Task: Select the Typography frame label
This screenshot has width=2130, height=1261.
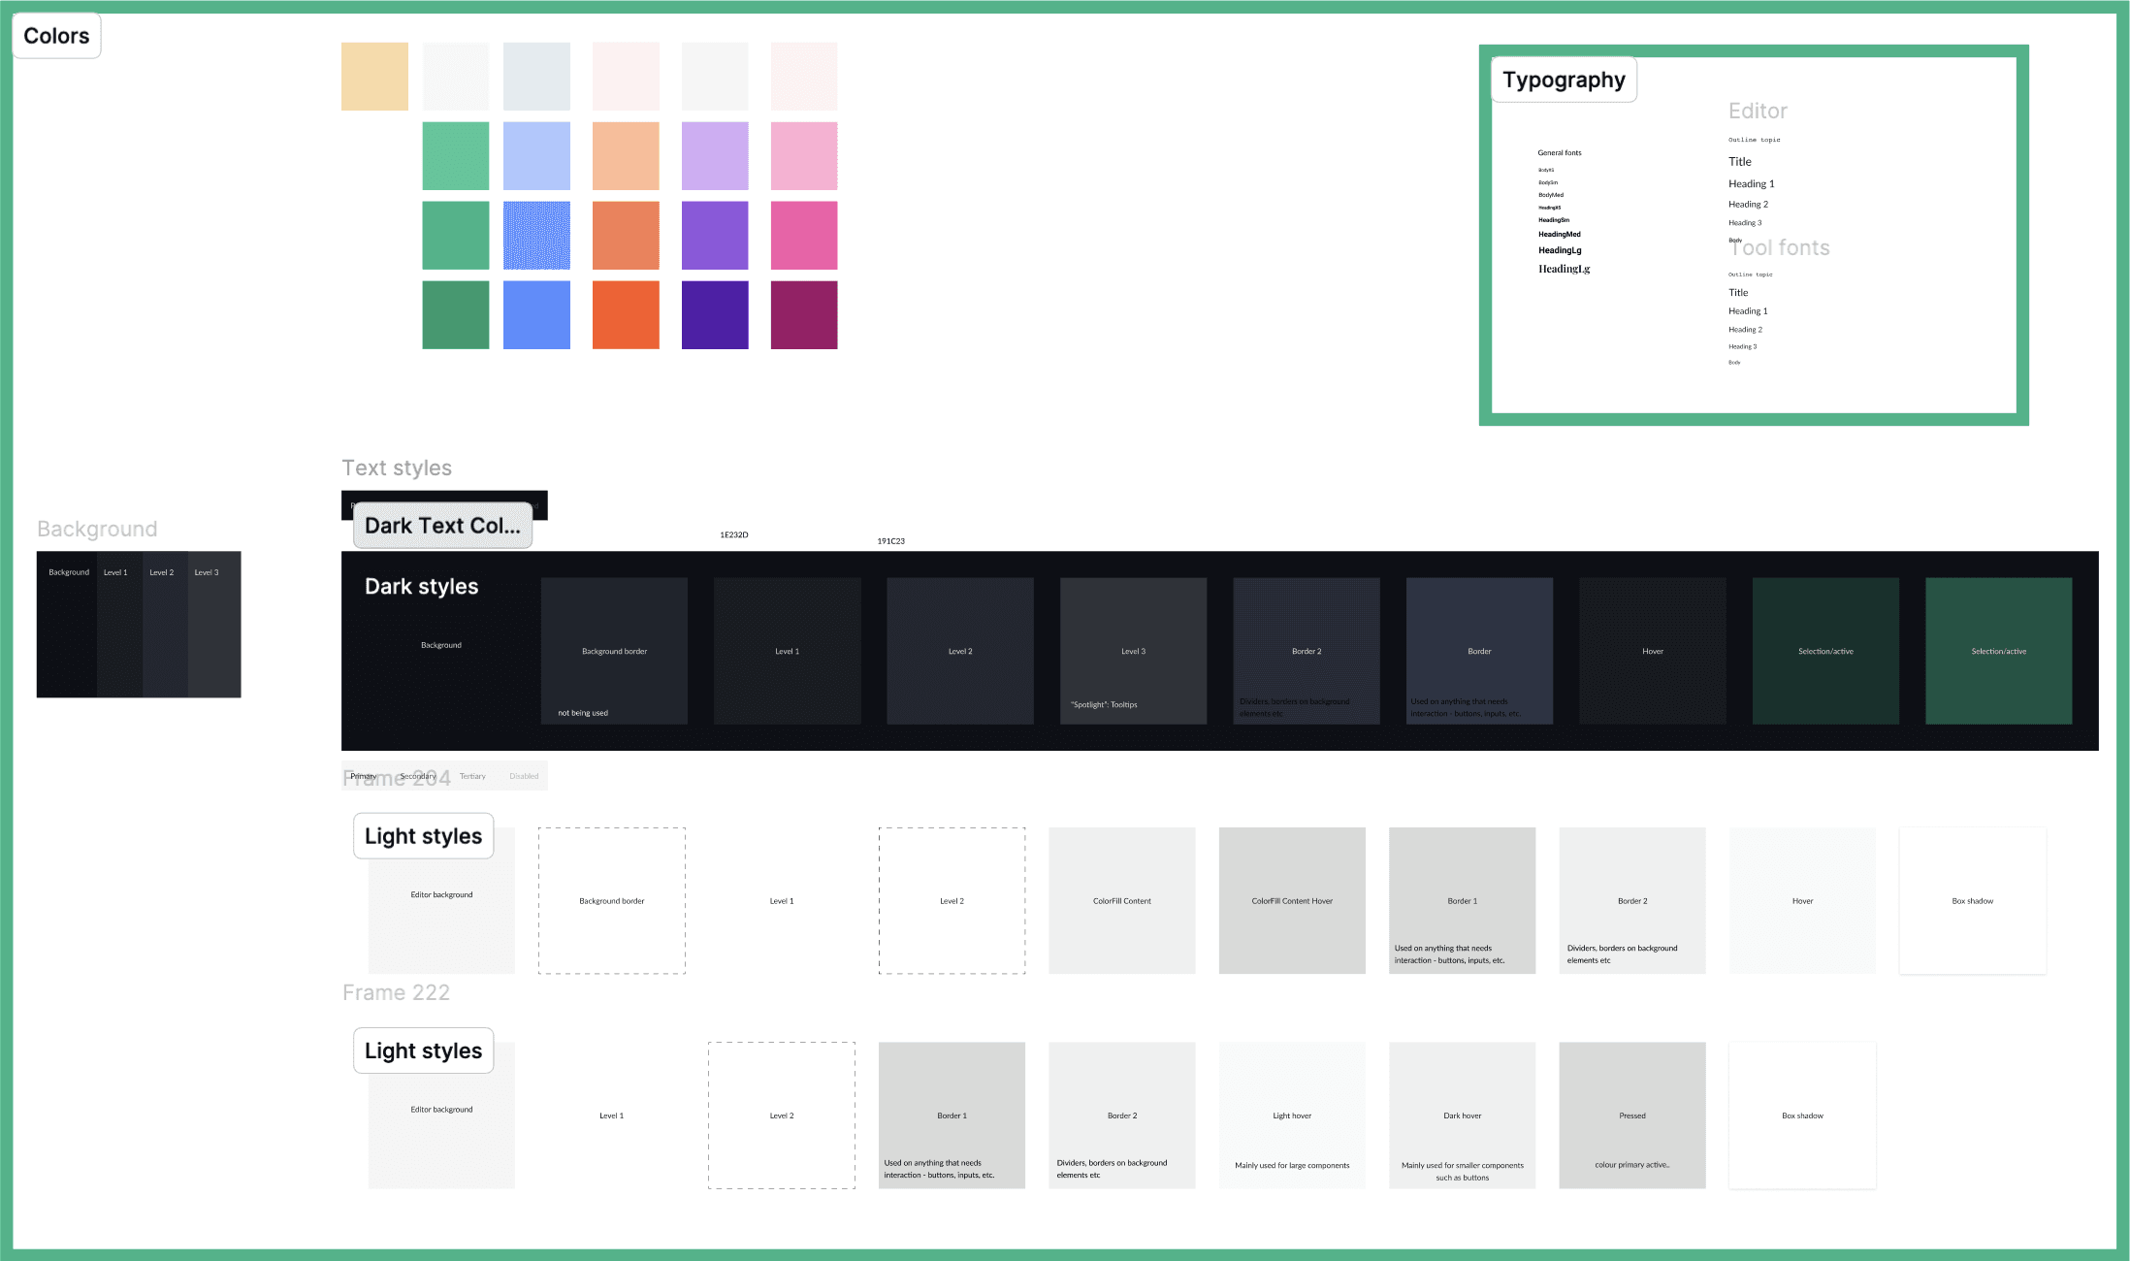Action: (1564, 80)
